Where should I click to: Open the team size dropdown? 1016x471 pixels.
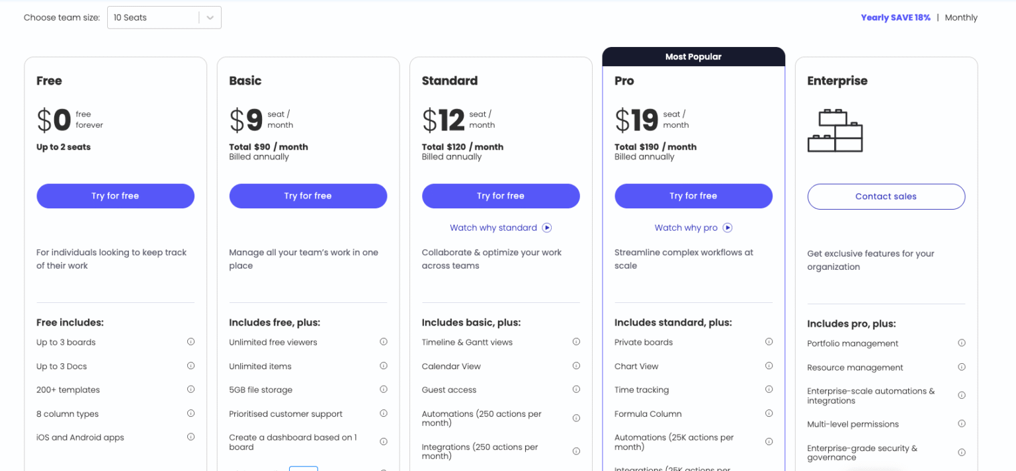(156, 18)
